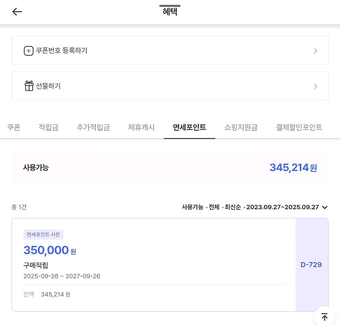Open the 제휴캐시 tab
The width and height of the screenshot is (340, 325).
(141, 127)
